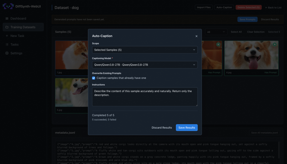Toggle selection circle on the sample left of 4.jpg

218,44
